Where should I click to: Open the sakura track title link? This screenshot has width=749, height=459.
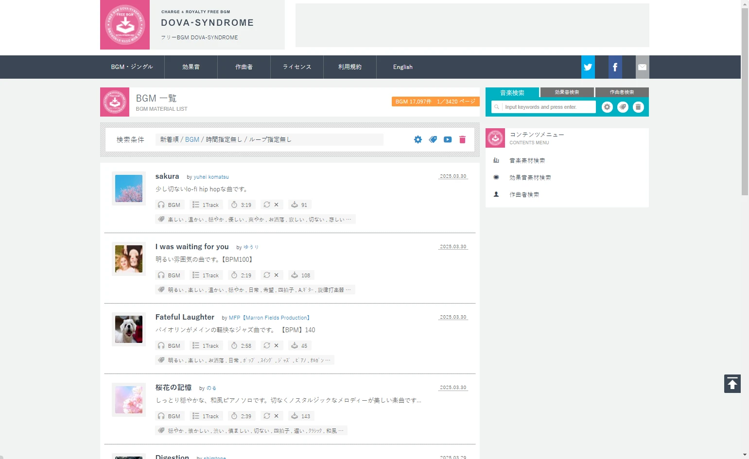167,176
